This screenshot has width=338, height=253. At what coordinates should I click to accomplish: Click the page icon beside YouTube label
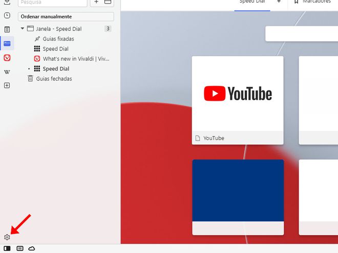pos(198,138)
